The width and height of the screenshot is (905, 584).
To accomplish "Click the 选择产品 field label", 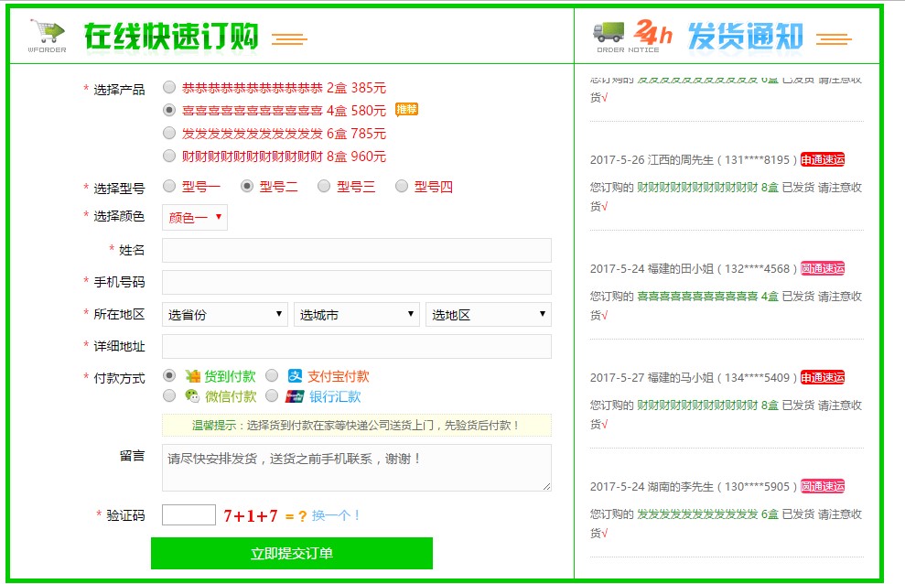I will tap(119, 90).
